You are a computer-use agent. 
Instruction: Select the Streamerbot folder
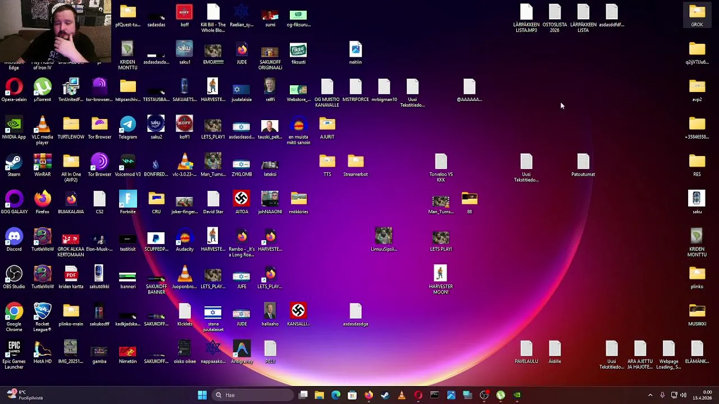coord(356,165)
